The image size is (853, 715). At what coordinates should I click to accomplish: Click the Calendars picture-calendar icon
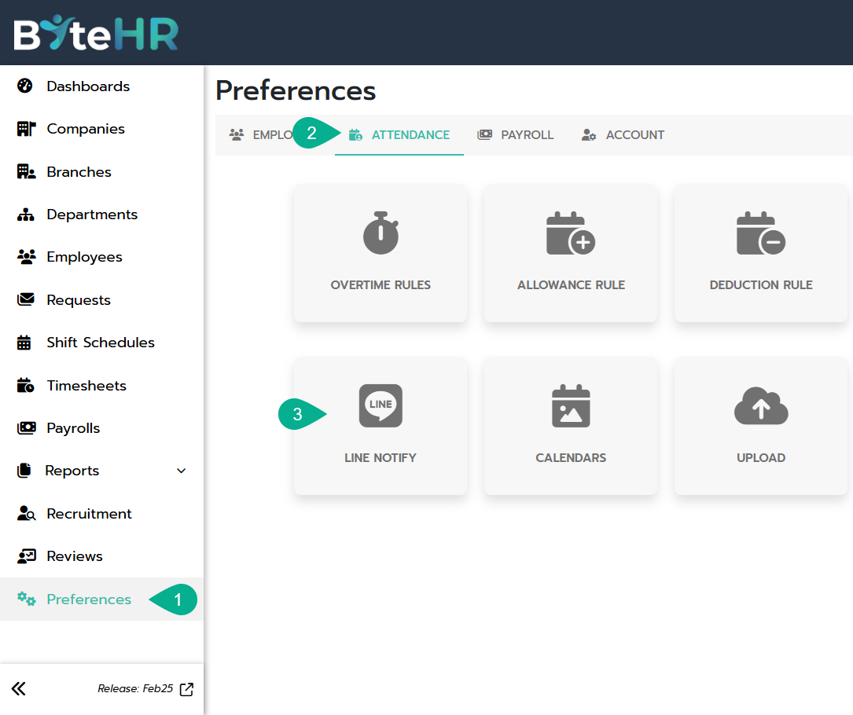[571, 405]
